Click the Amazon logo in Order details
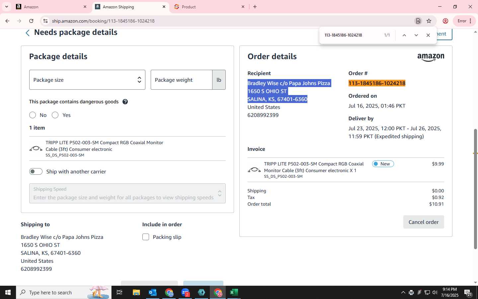Viewport: 478px width, 299px height. [x=431, y=57]
